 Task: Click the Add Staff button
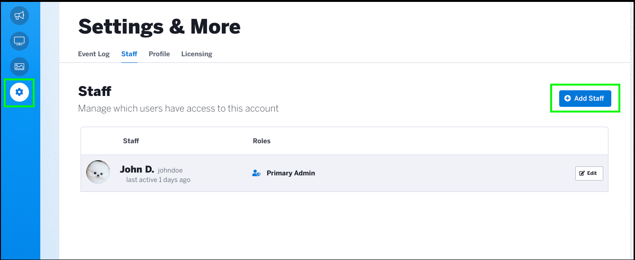[x=585, y=98]
